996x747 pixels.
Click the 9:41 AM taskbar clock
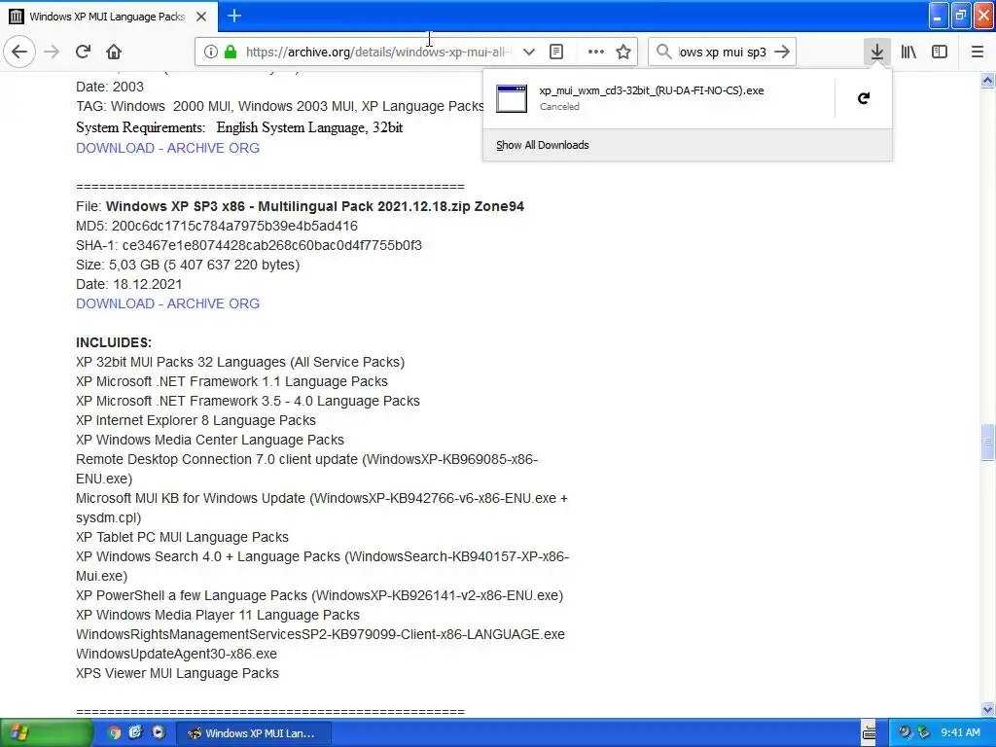pos(960,733)
